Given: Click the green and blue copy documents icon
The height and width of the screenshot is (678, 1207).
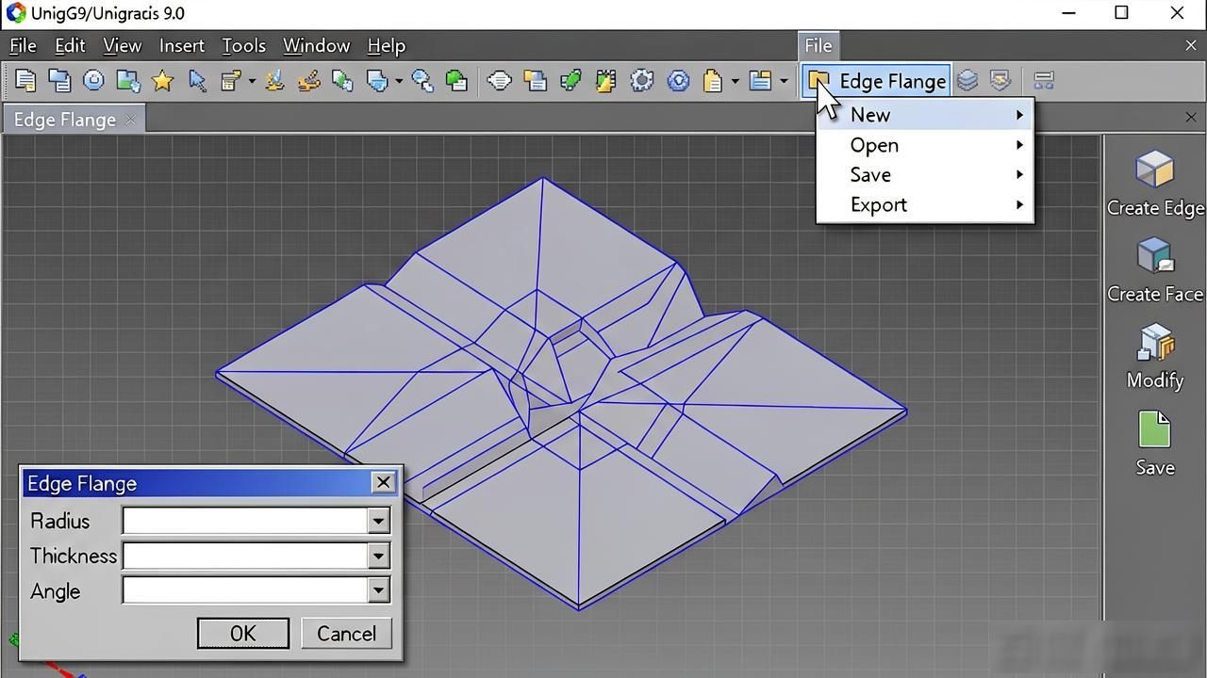Looking at the screenshot, I should pos(342,81).
